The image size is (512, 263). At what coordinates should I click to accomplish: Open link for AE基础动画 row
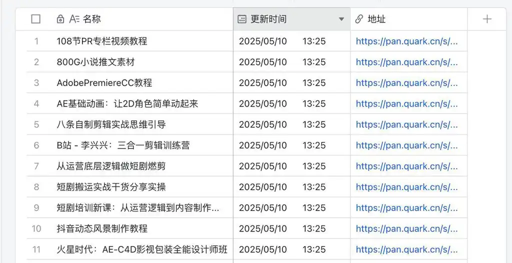coord(407,104)
